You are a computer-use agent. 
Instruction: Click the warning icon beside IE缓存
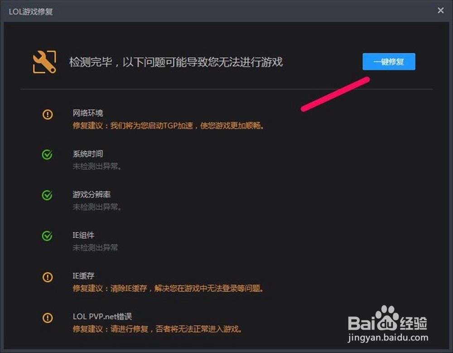click(x=48, y=277)
